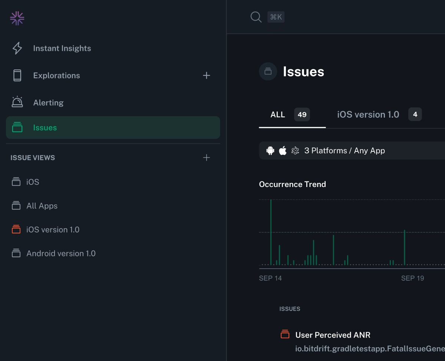Click the bitdrift logo in the top left
Screen dimensions: 445x361
17,17
